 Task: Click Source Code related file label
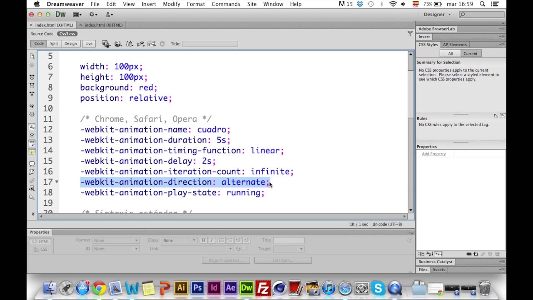(x=42, y=34)
